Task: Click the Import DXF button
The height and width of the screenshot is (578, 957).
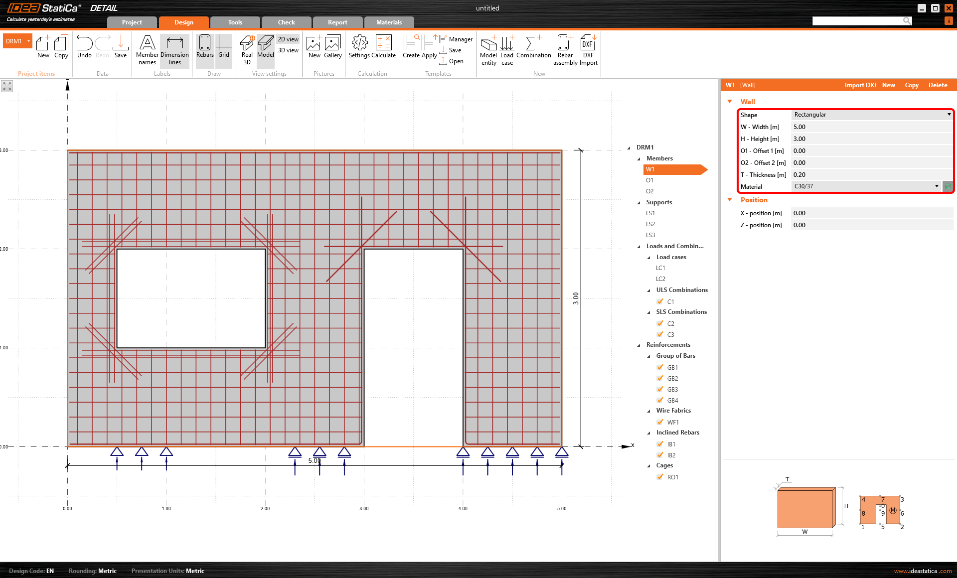Action: 860,85
